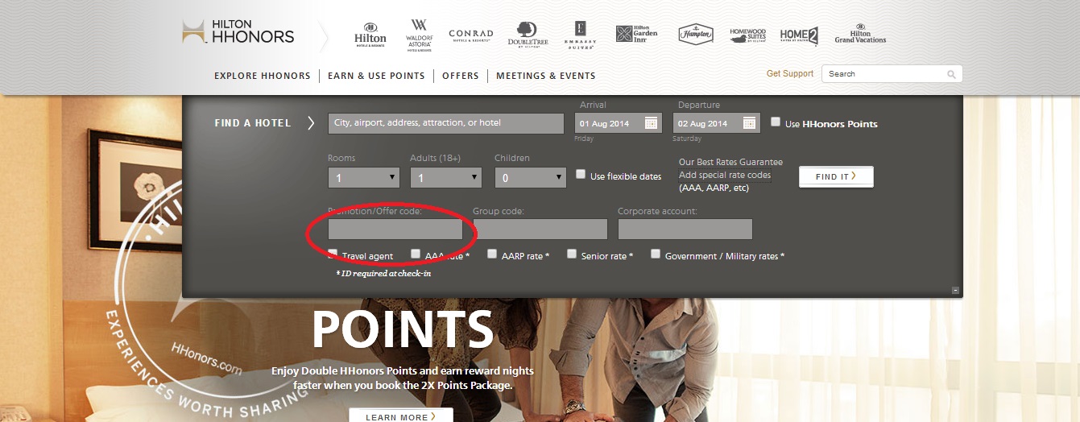Open the Explore HHonors menu

[262, 76]
